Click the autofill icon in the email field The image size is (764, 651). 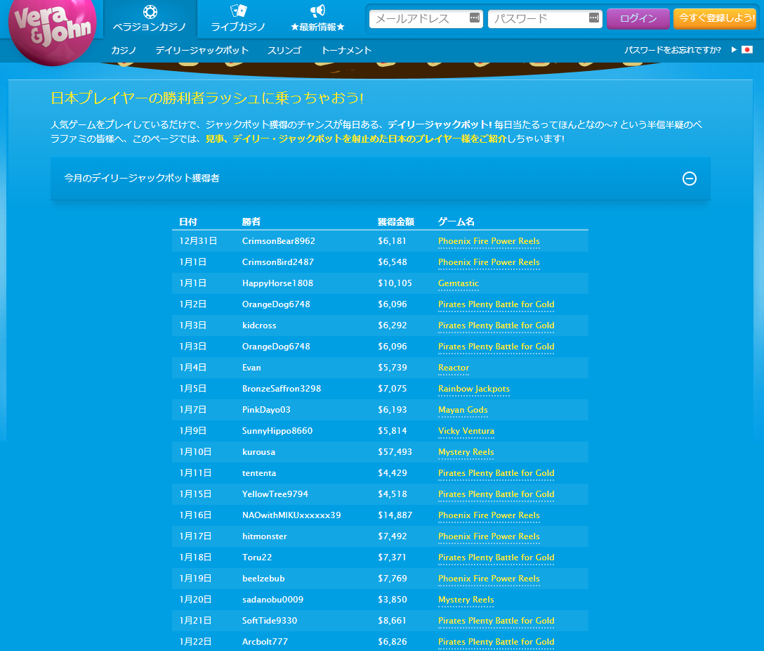tap(474, 18)
